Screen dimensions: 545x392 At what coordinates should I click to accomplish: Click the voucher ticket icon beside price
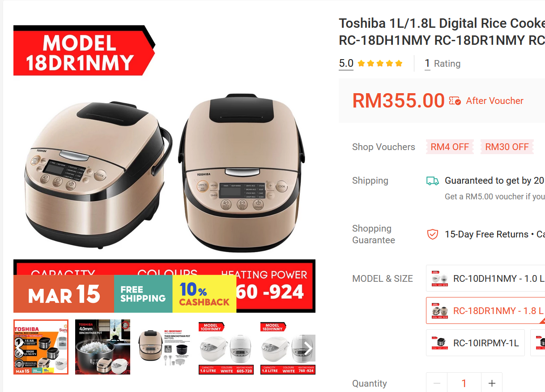click(x=455, y=101)
